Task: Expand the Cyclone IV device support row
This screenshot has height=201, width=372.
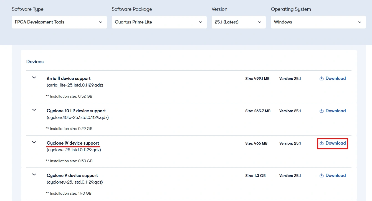Action: coord(34,142)
